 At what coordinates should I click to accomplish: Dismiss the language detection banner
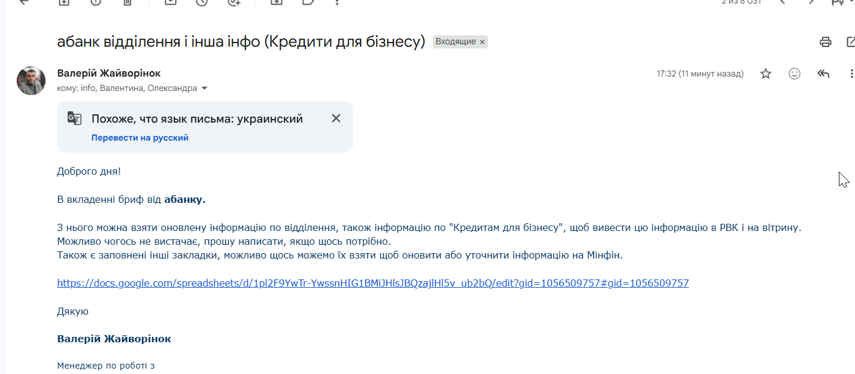pyautogui.click(x=336, y=118)
